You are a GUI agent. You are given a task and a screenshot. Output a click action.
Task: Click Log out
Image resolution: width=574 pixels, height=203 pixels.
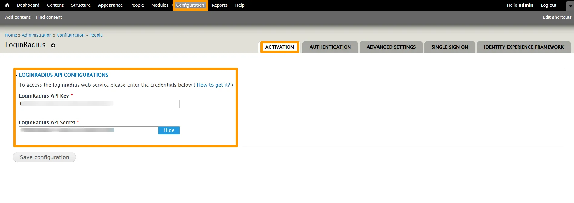click(x=549, y=5)
